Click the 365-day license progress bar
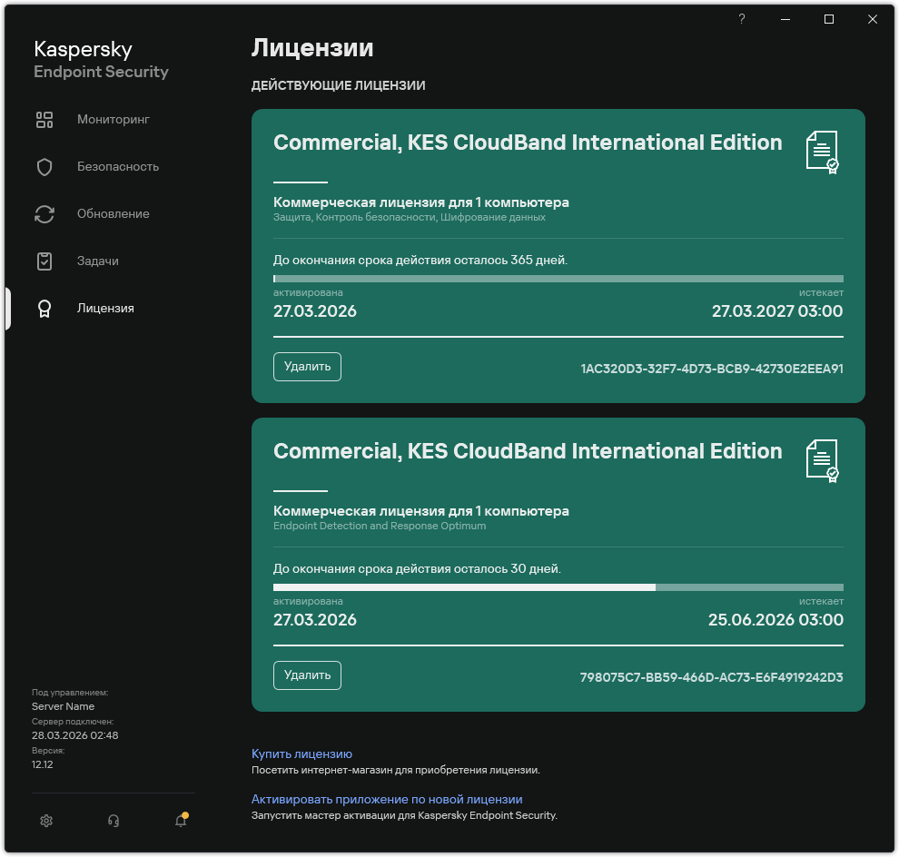899x857 pixels. click(x=558, y=279)
